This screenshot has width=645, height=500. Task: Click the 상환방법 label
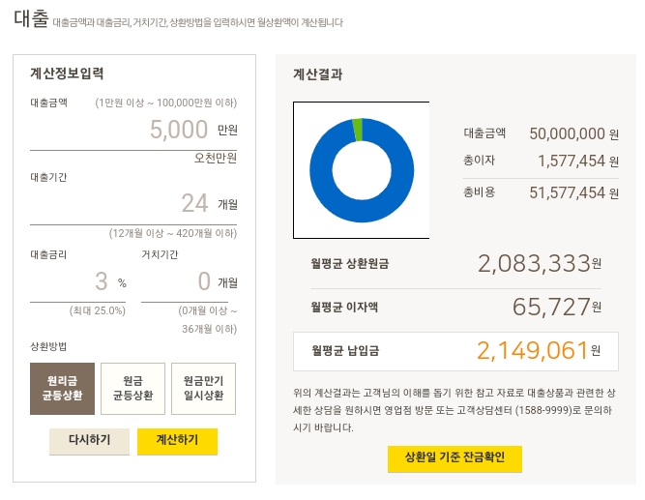pos(48,346)
